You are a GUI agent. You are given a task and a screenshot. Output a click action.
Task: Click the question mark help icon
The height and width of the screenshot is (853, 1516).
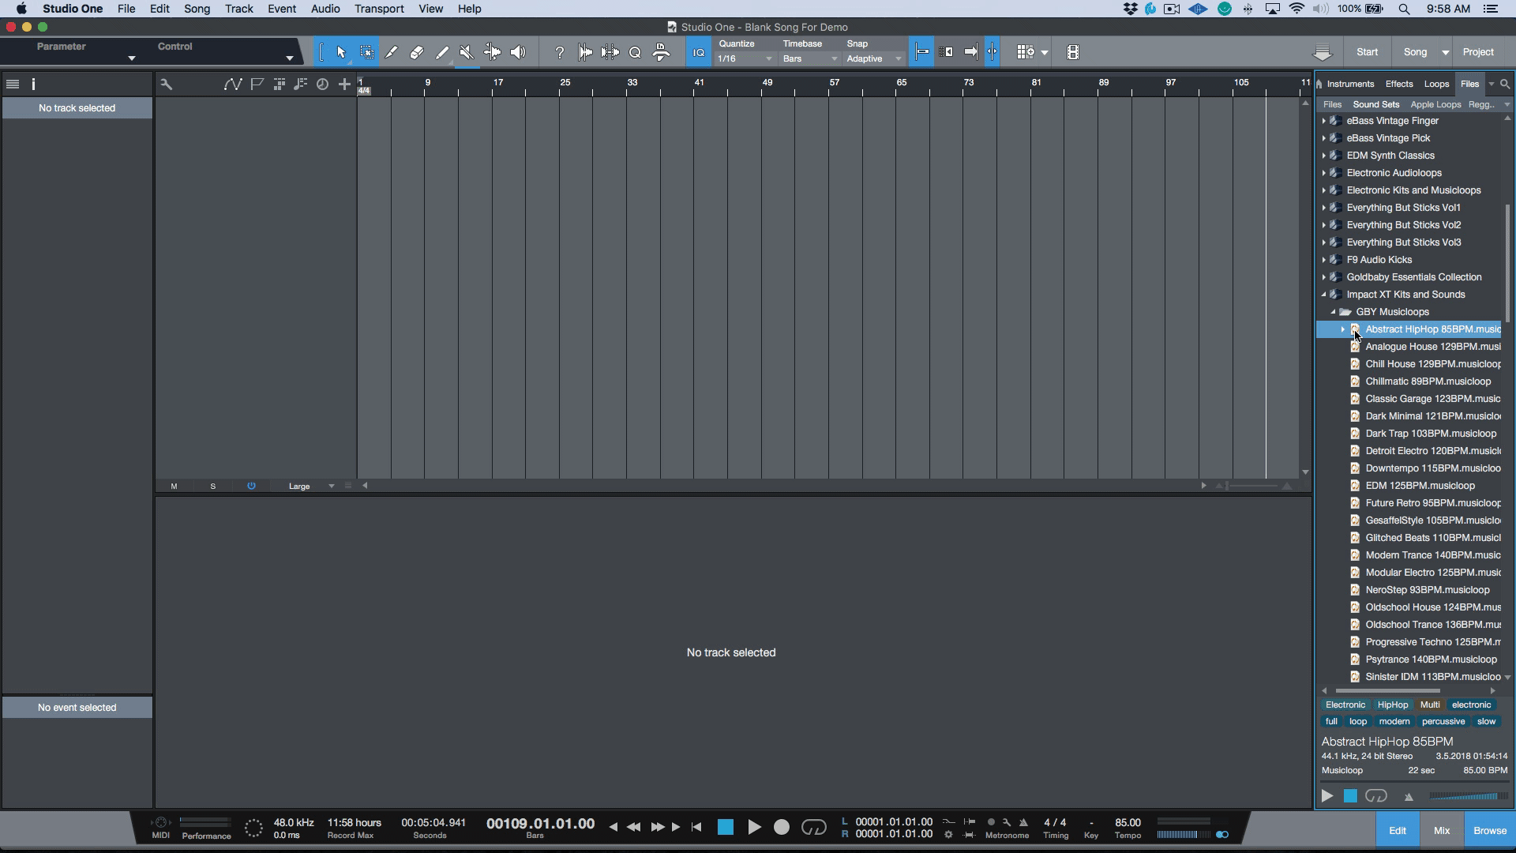(559, 52)
